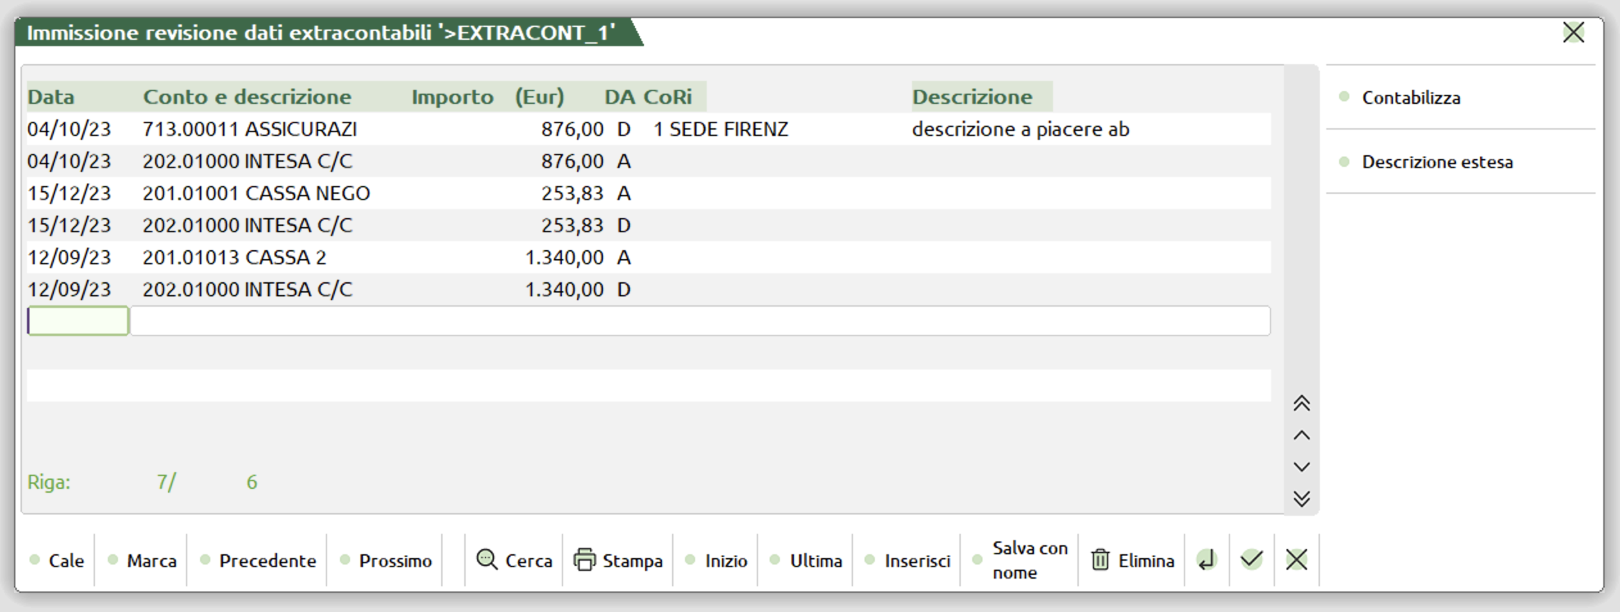Open Descrizione estesa from side panel
This screenshot has height=612, width=1620.
pos(1437,162)
